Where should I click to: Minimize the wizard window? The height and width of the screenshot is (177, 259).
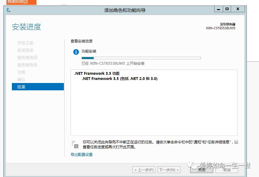(x=219, y=9)
